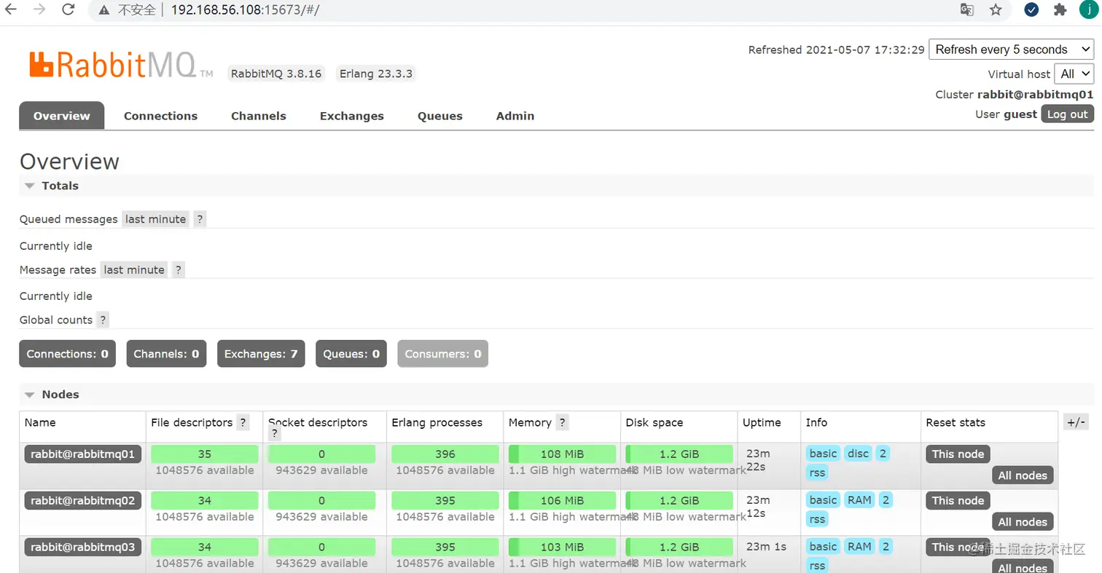Switch to the Connections tab
The image size is (1102, 573).
click(x=160, y=116)
